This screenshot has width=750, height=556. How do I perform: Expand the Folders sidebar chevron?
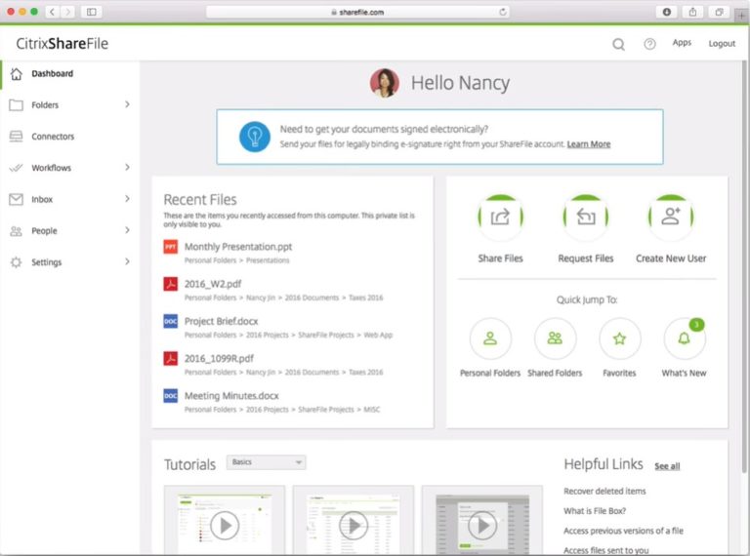click(x=127, y=104)
